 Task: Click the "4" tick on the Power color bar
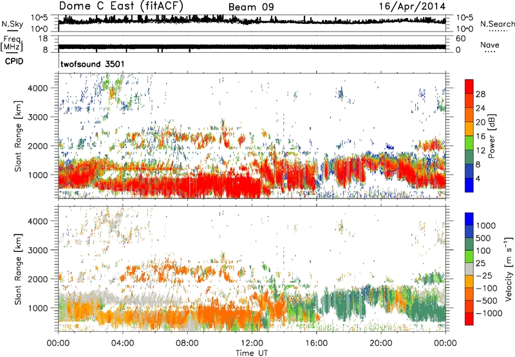(478, 179)
